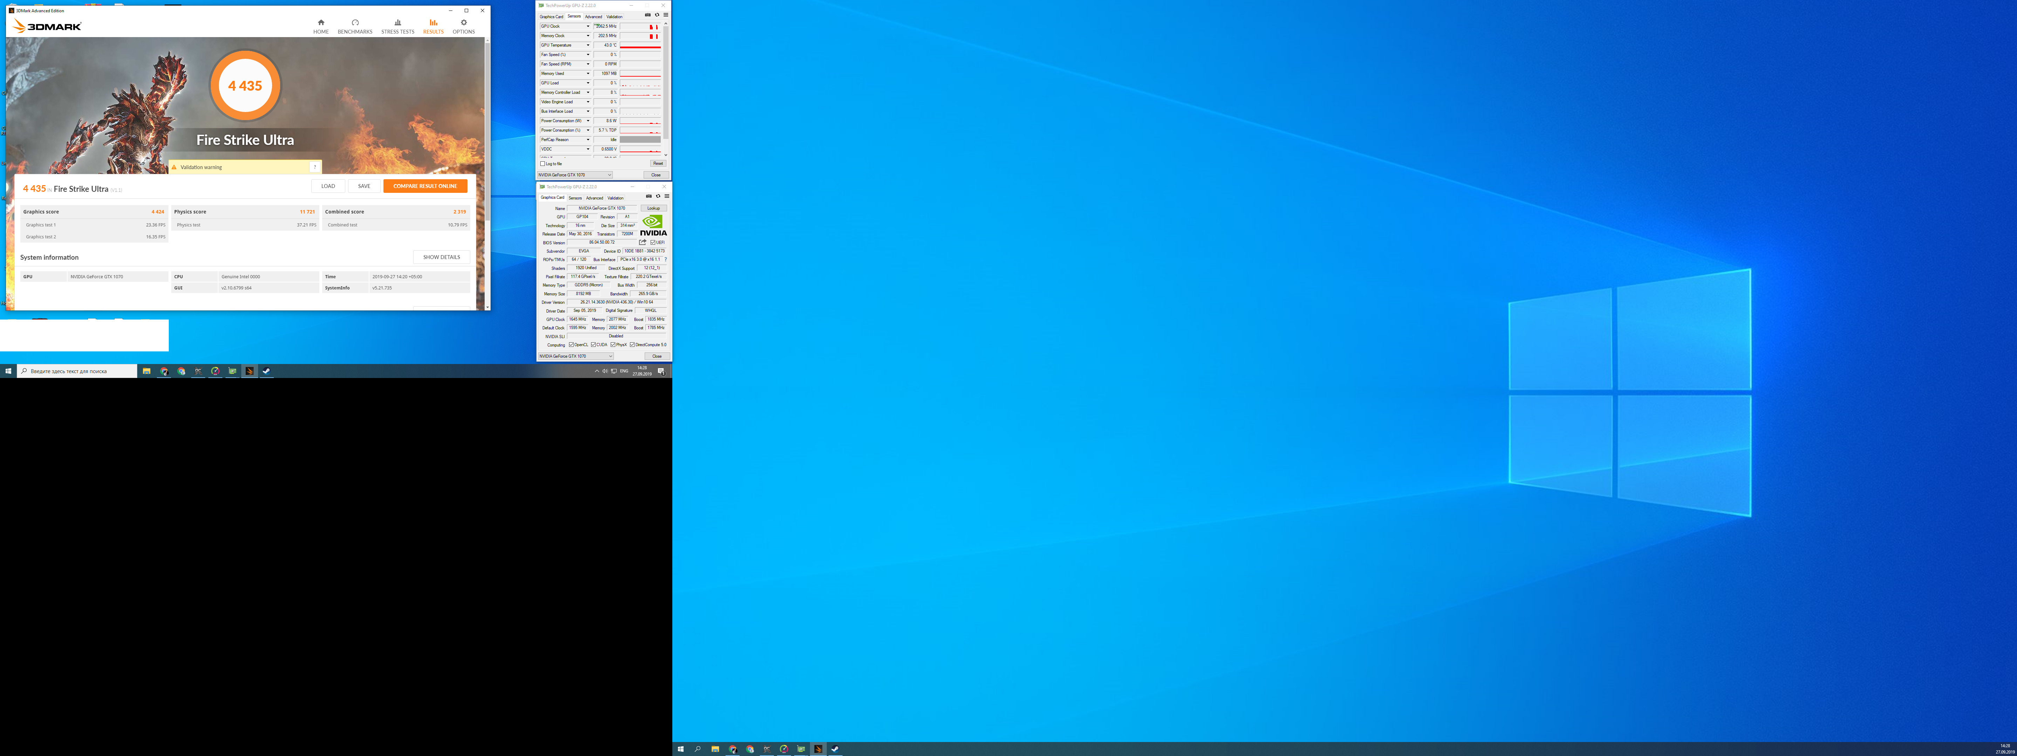Click SAVE button in 3DMark
This screenshot has width=2017, height=756.
pos(364,186)
